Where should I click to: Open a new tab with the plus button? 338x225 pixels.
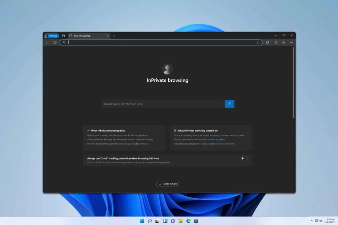point(114,36)
